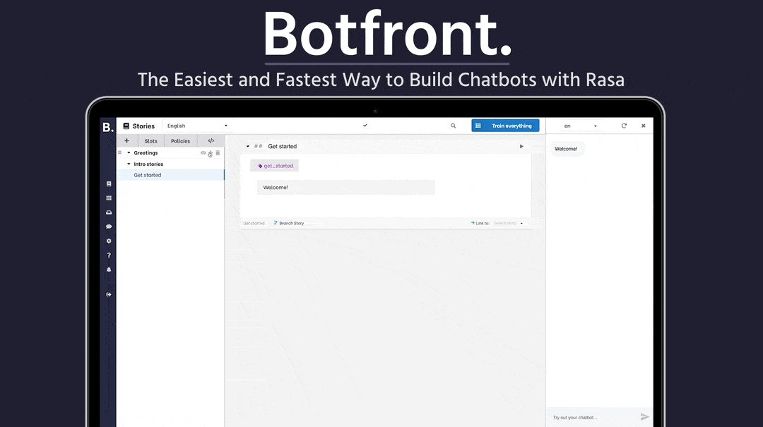Click the Intro stories label
This screenshot has height=427, width=763.
(x=148, y=164)
